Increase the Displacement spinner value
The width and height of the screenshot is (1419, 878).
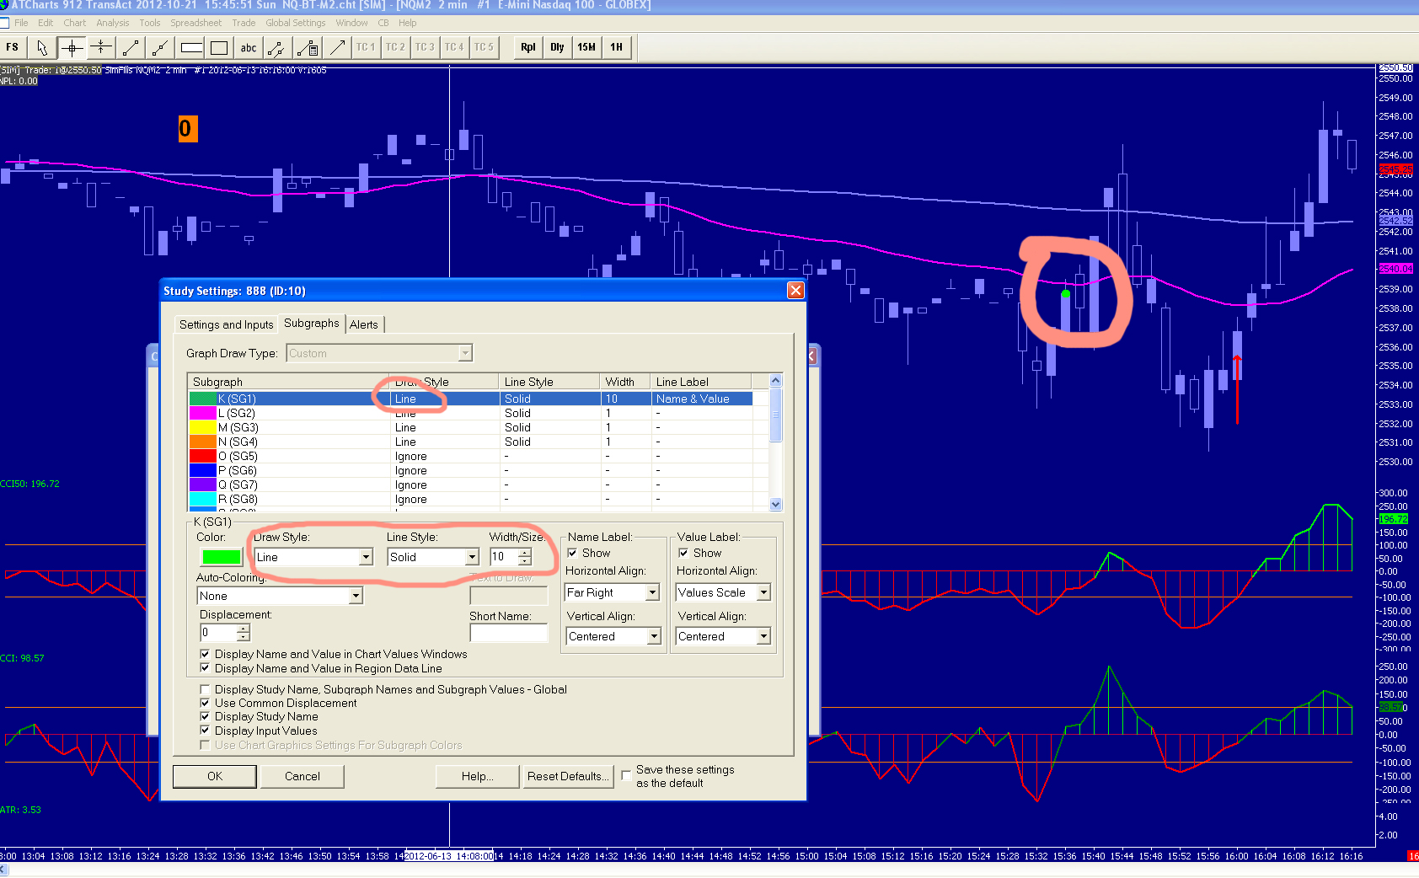(x=244, y=629)
